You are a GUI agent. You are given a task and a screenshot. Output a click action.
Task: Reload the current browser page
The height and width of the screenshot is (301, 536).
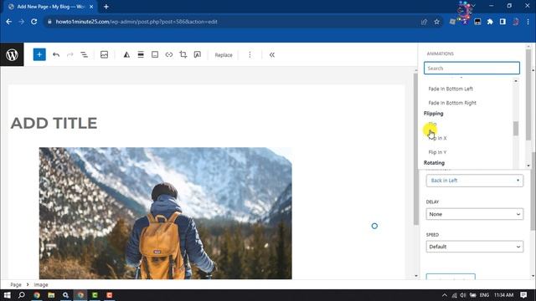coord(33,22)
